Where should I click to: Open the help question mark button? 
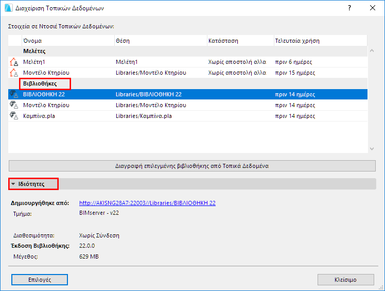pos(349,8)
